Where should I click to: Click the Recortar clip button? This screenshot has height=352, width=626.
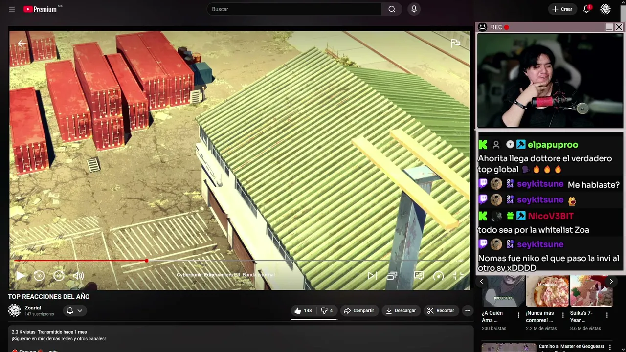(x=441, y=310)
